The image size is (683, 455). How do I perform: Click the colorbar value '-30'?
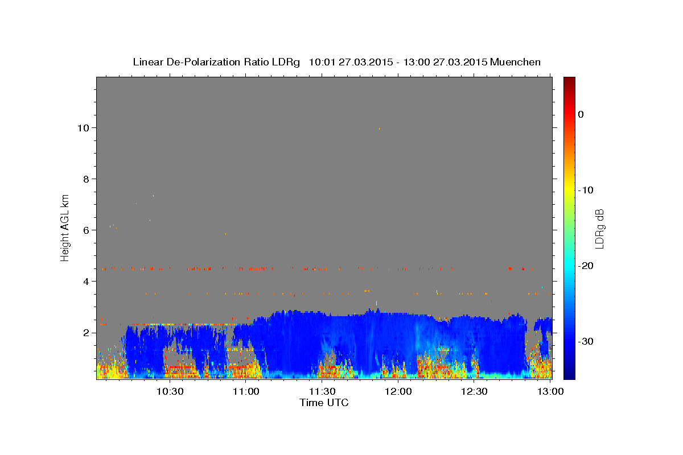coord(586,341)
